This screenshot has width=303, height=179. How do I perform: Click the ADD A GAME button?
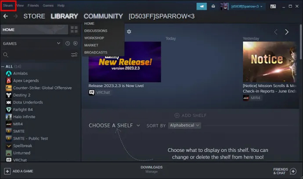(x=18, y=171)
